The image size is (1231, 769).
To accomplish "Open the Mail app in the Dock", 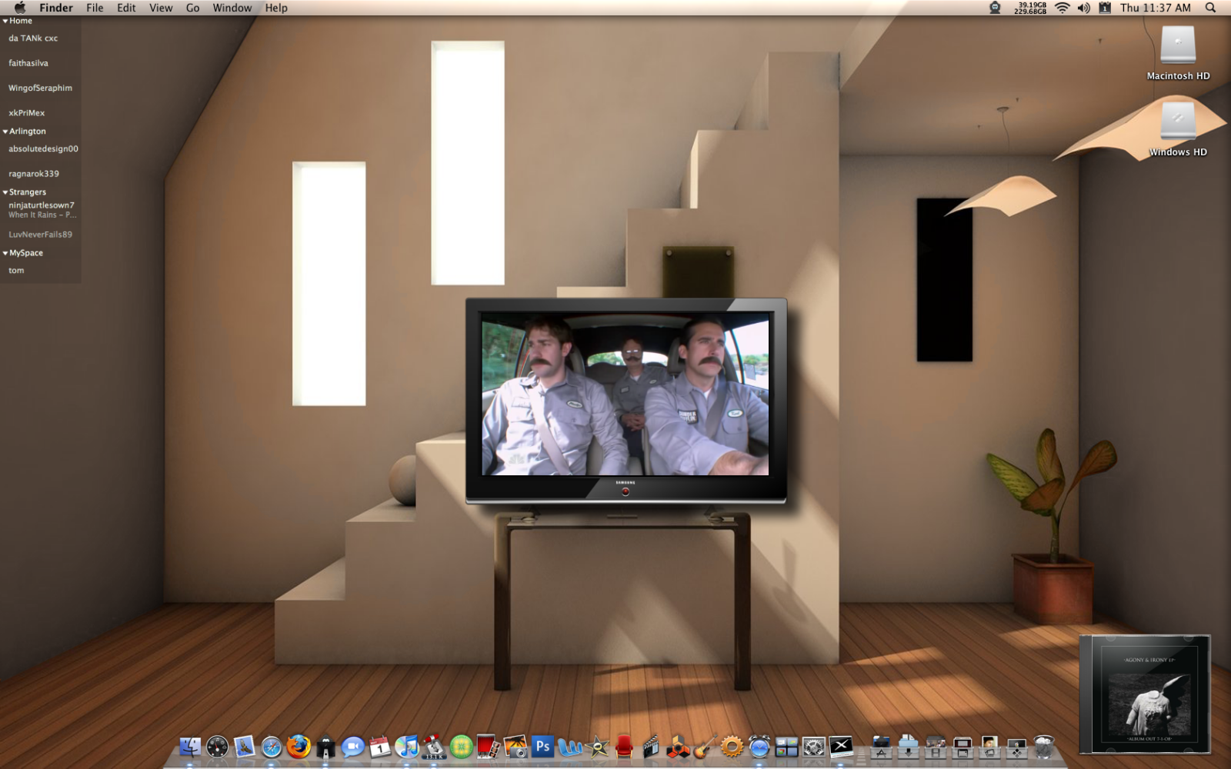I will 245,746.
